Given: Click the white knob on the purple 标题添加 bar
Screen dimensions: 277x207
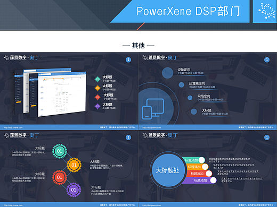Looking at the screenshot, I should (x=213, y=180).
